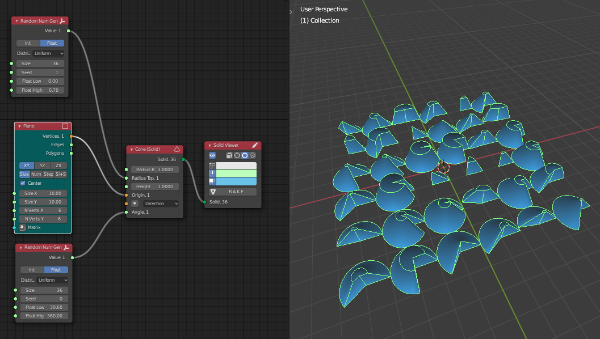The width and height of the screenshot is (600, 339).
Task: Select the highlighted solid circle icon in Solid Viewer
Action: [245, 155]
